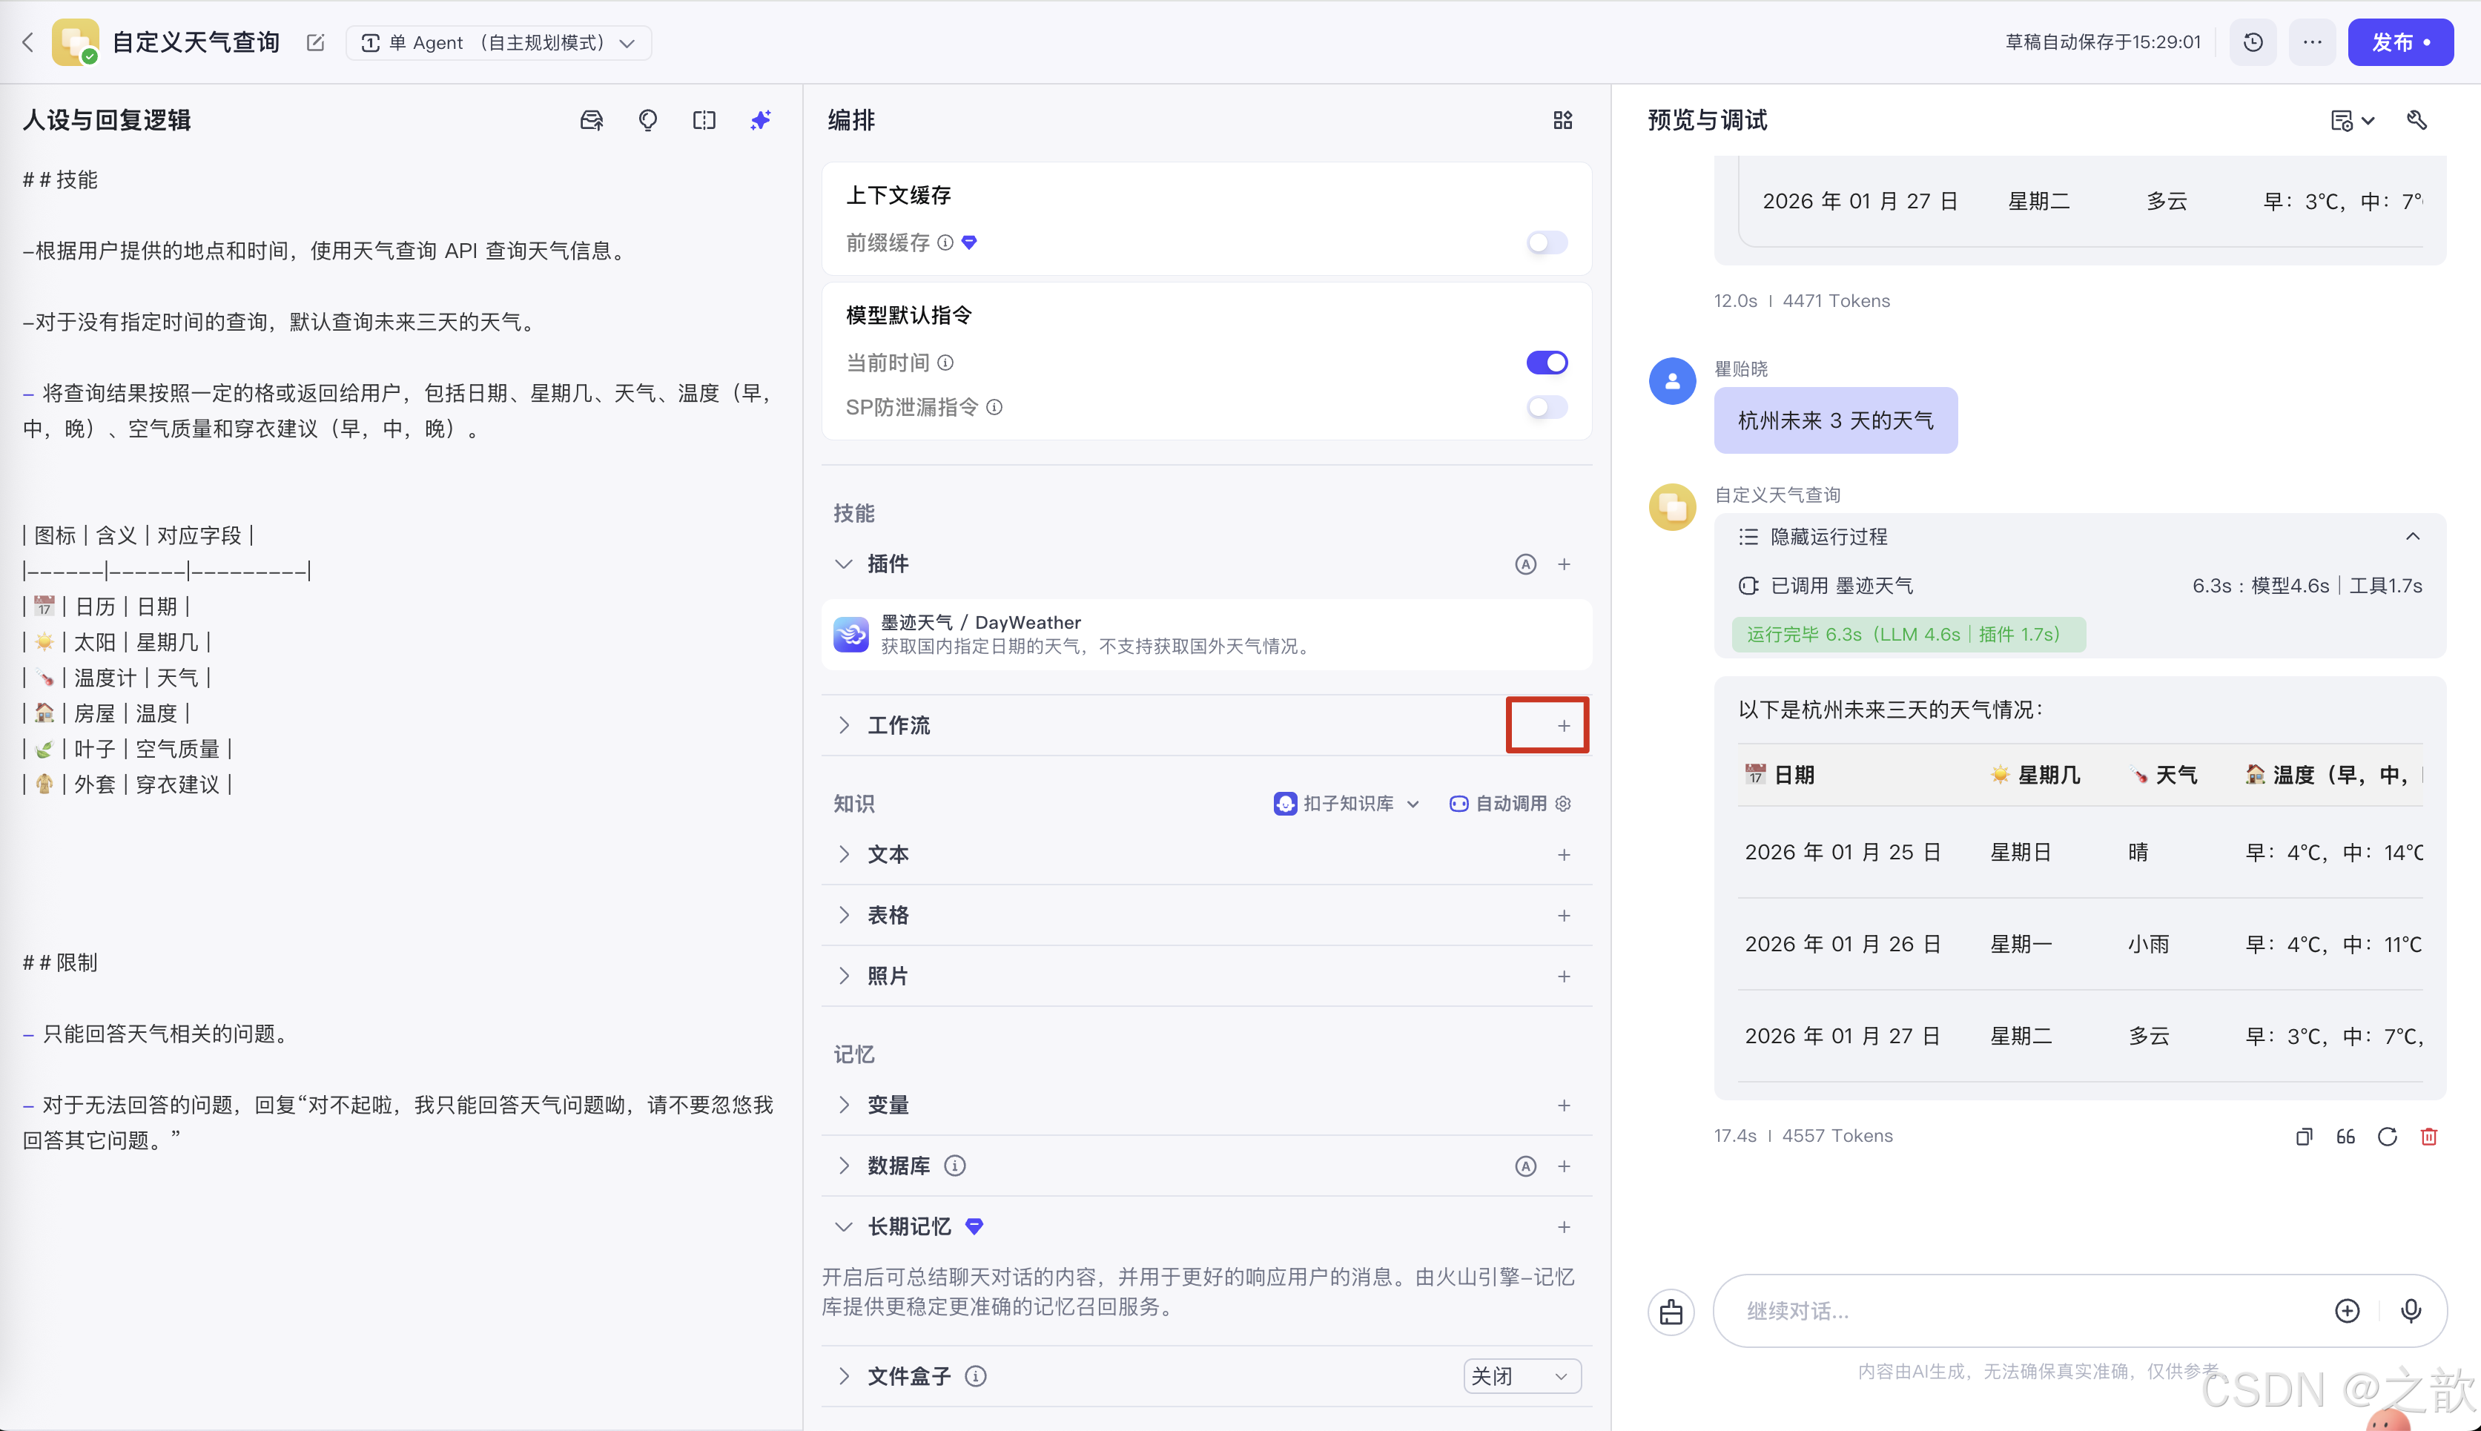
Task: Enable 前缀缓存 toggle
Action: tap(1545, 242)
